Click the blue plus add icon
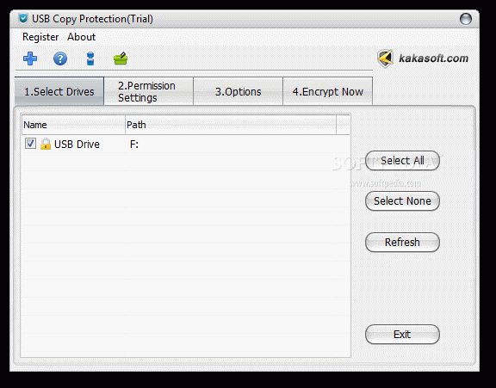This screenshot has height=388, width=496. 30,59
